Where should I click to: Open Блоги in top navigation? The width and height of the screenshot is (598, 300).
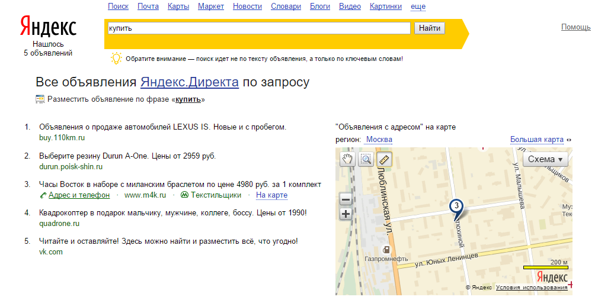point(320,7)
